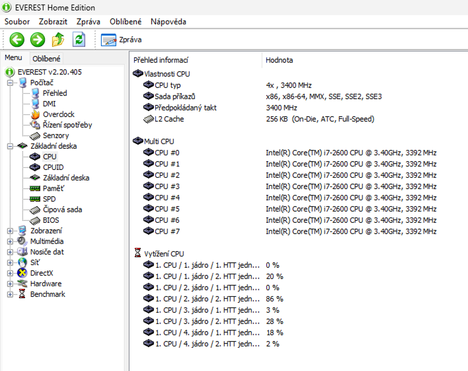Click the back navigation arrow
The width and height of the screenshot is (468, 371).
(17, 39)
